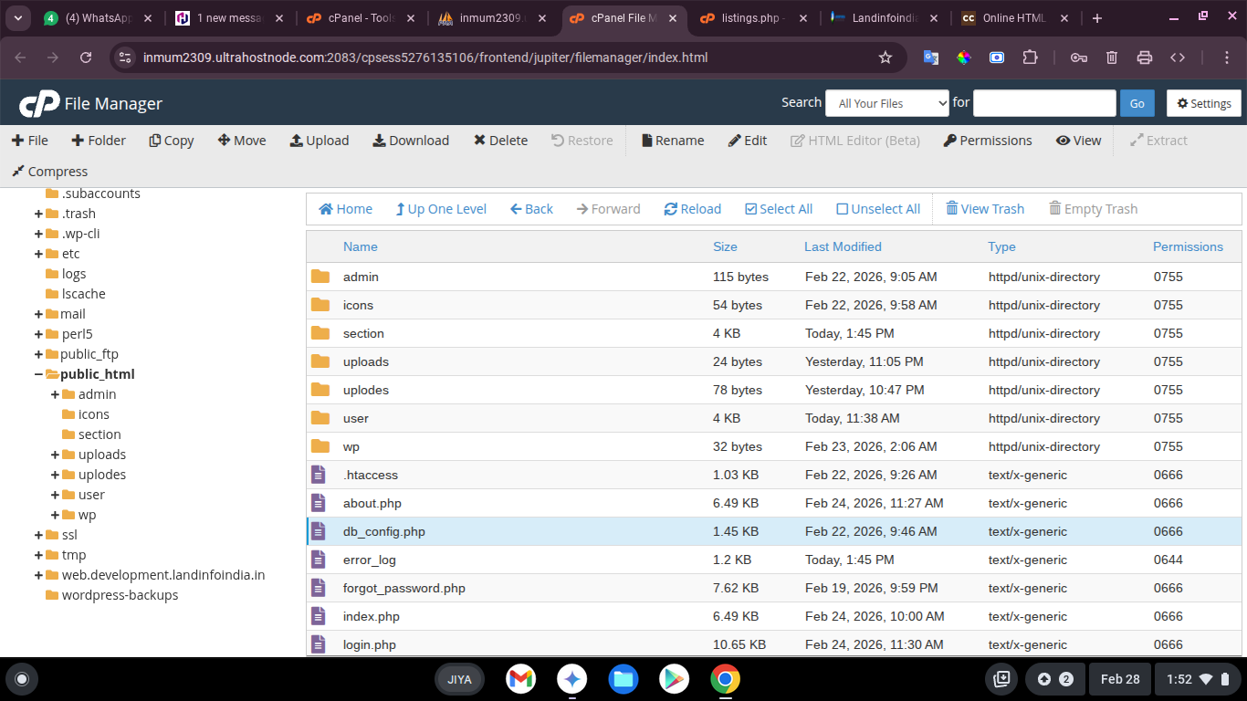The height and width of the screenshot is (701, 1247).
Task: Switch to the listings.php browser tab
Action: point(750,18)
